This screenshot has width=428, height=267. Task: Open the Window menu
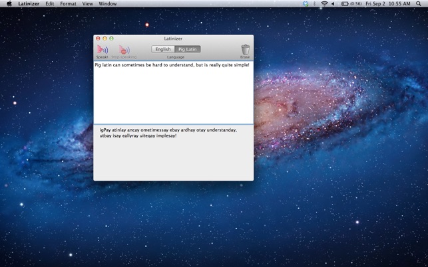point(108,4)
